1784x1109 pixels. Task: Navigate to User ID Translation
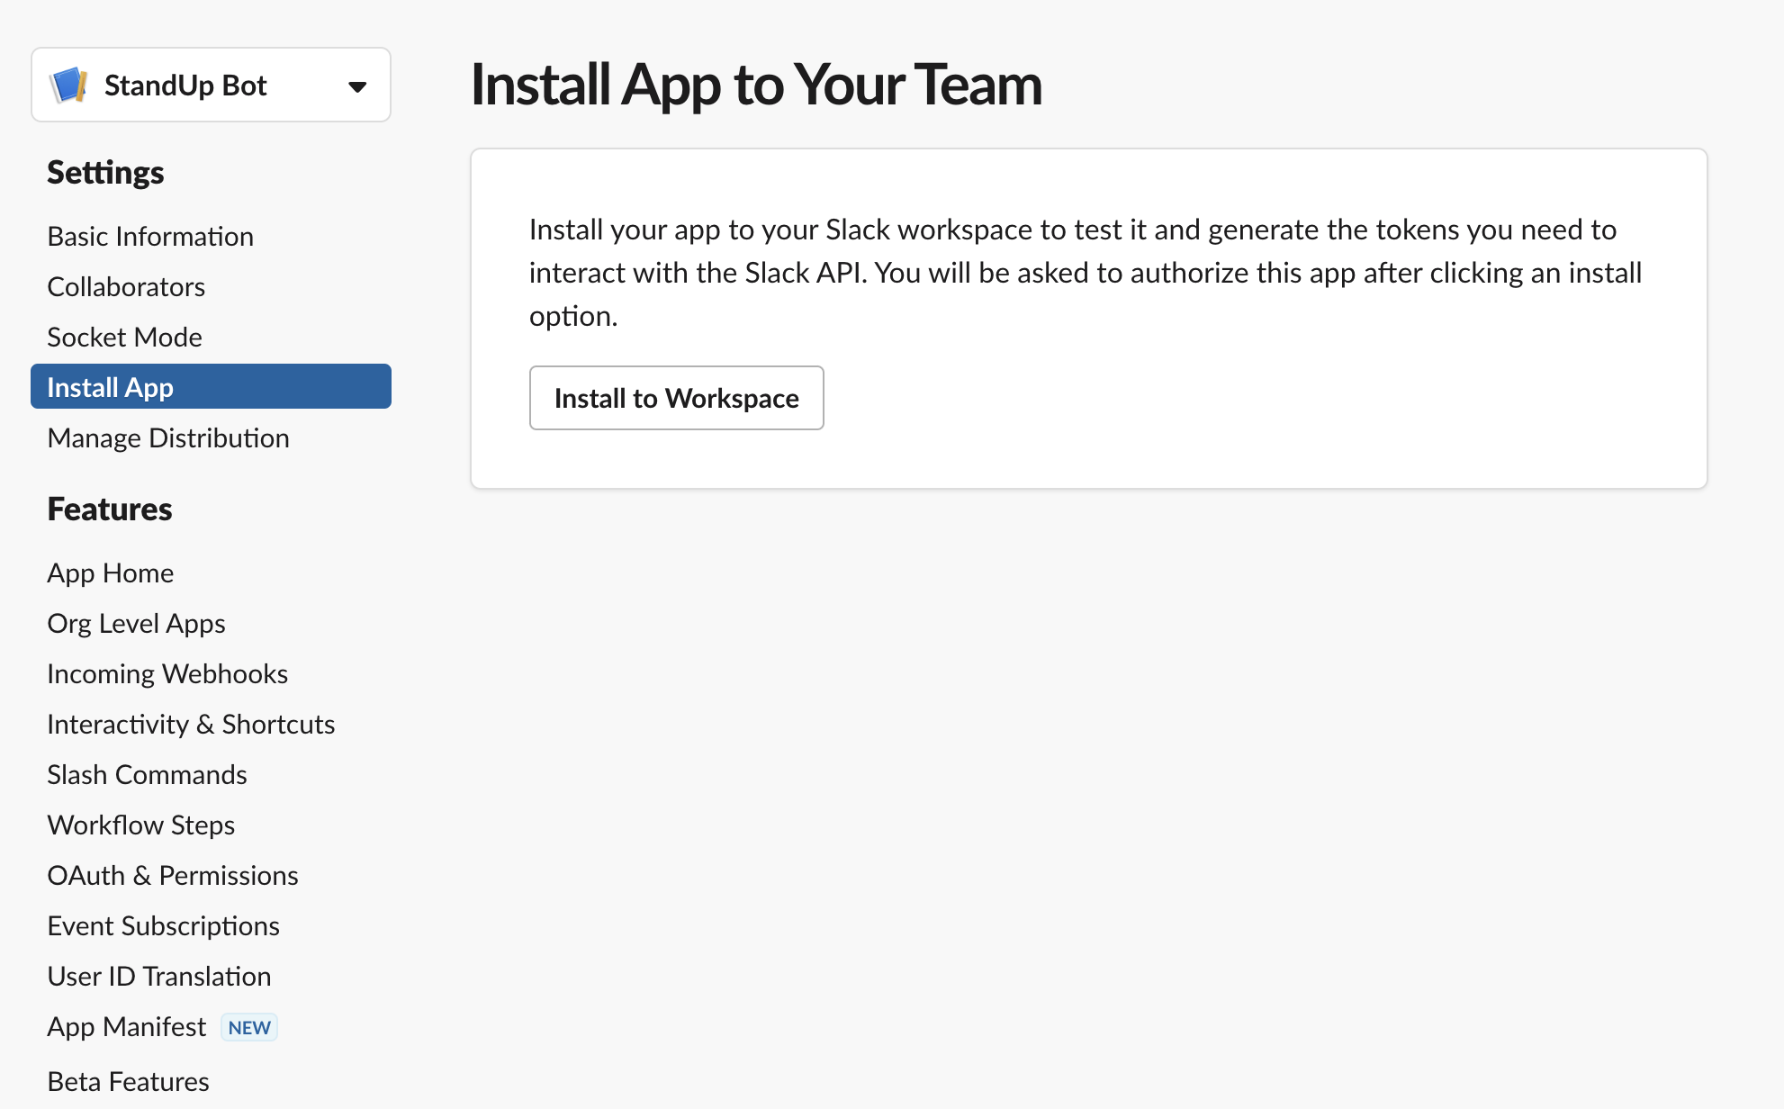point(158,976)
